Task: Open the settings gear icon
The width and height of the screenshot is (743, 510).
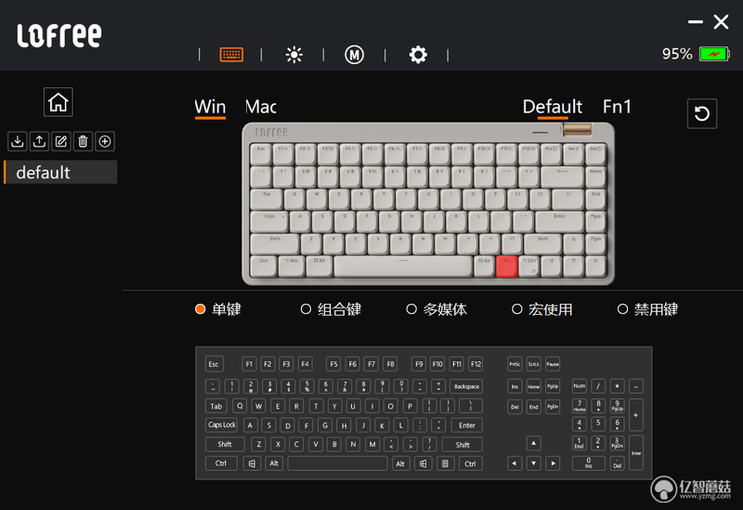Action: (418, 55)
